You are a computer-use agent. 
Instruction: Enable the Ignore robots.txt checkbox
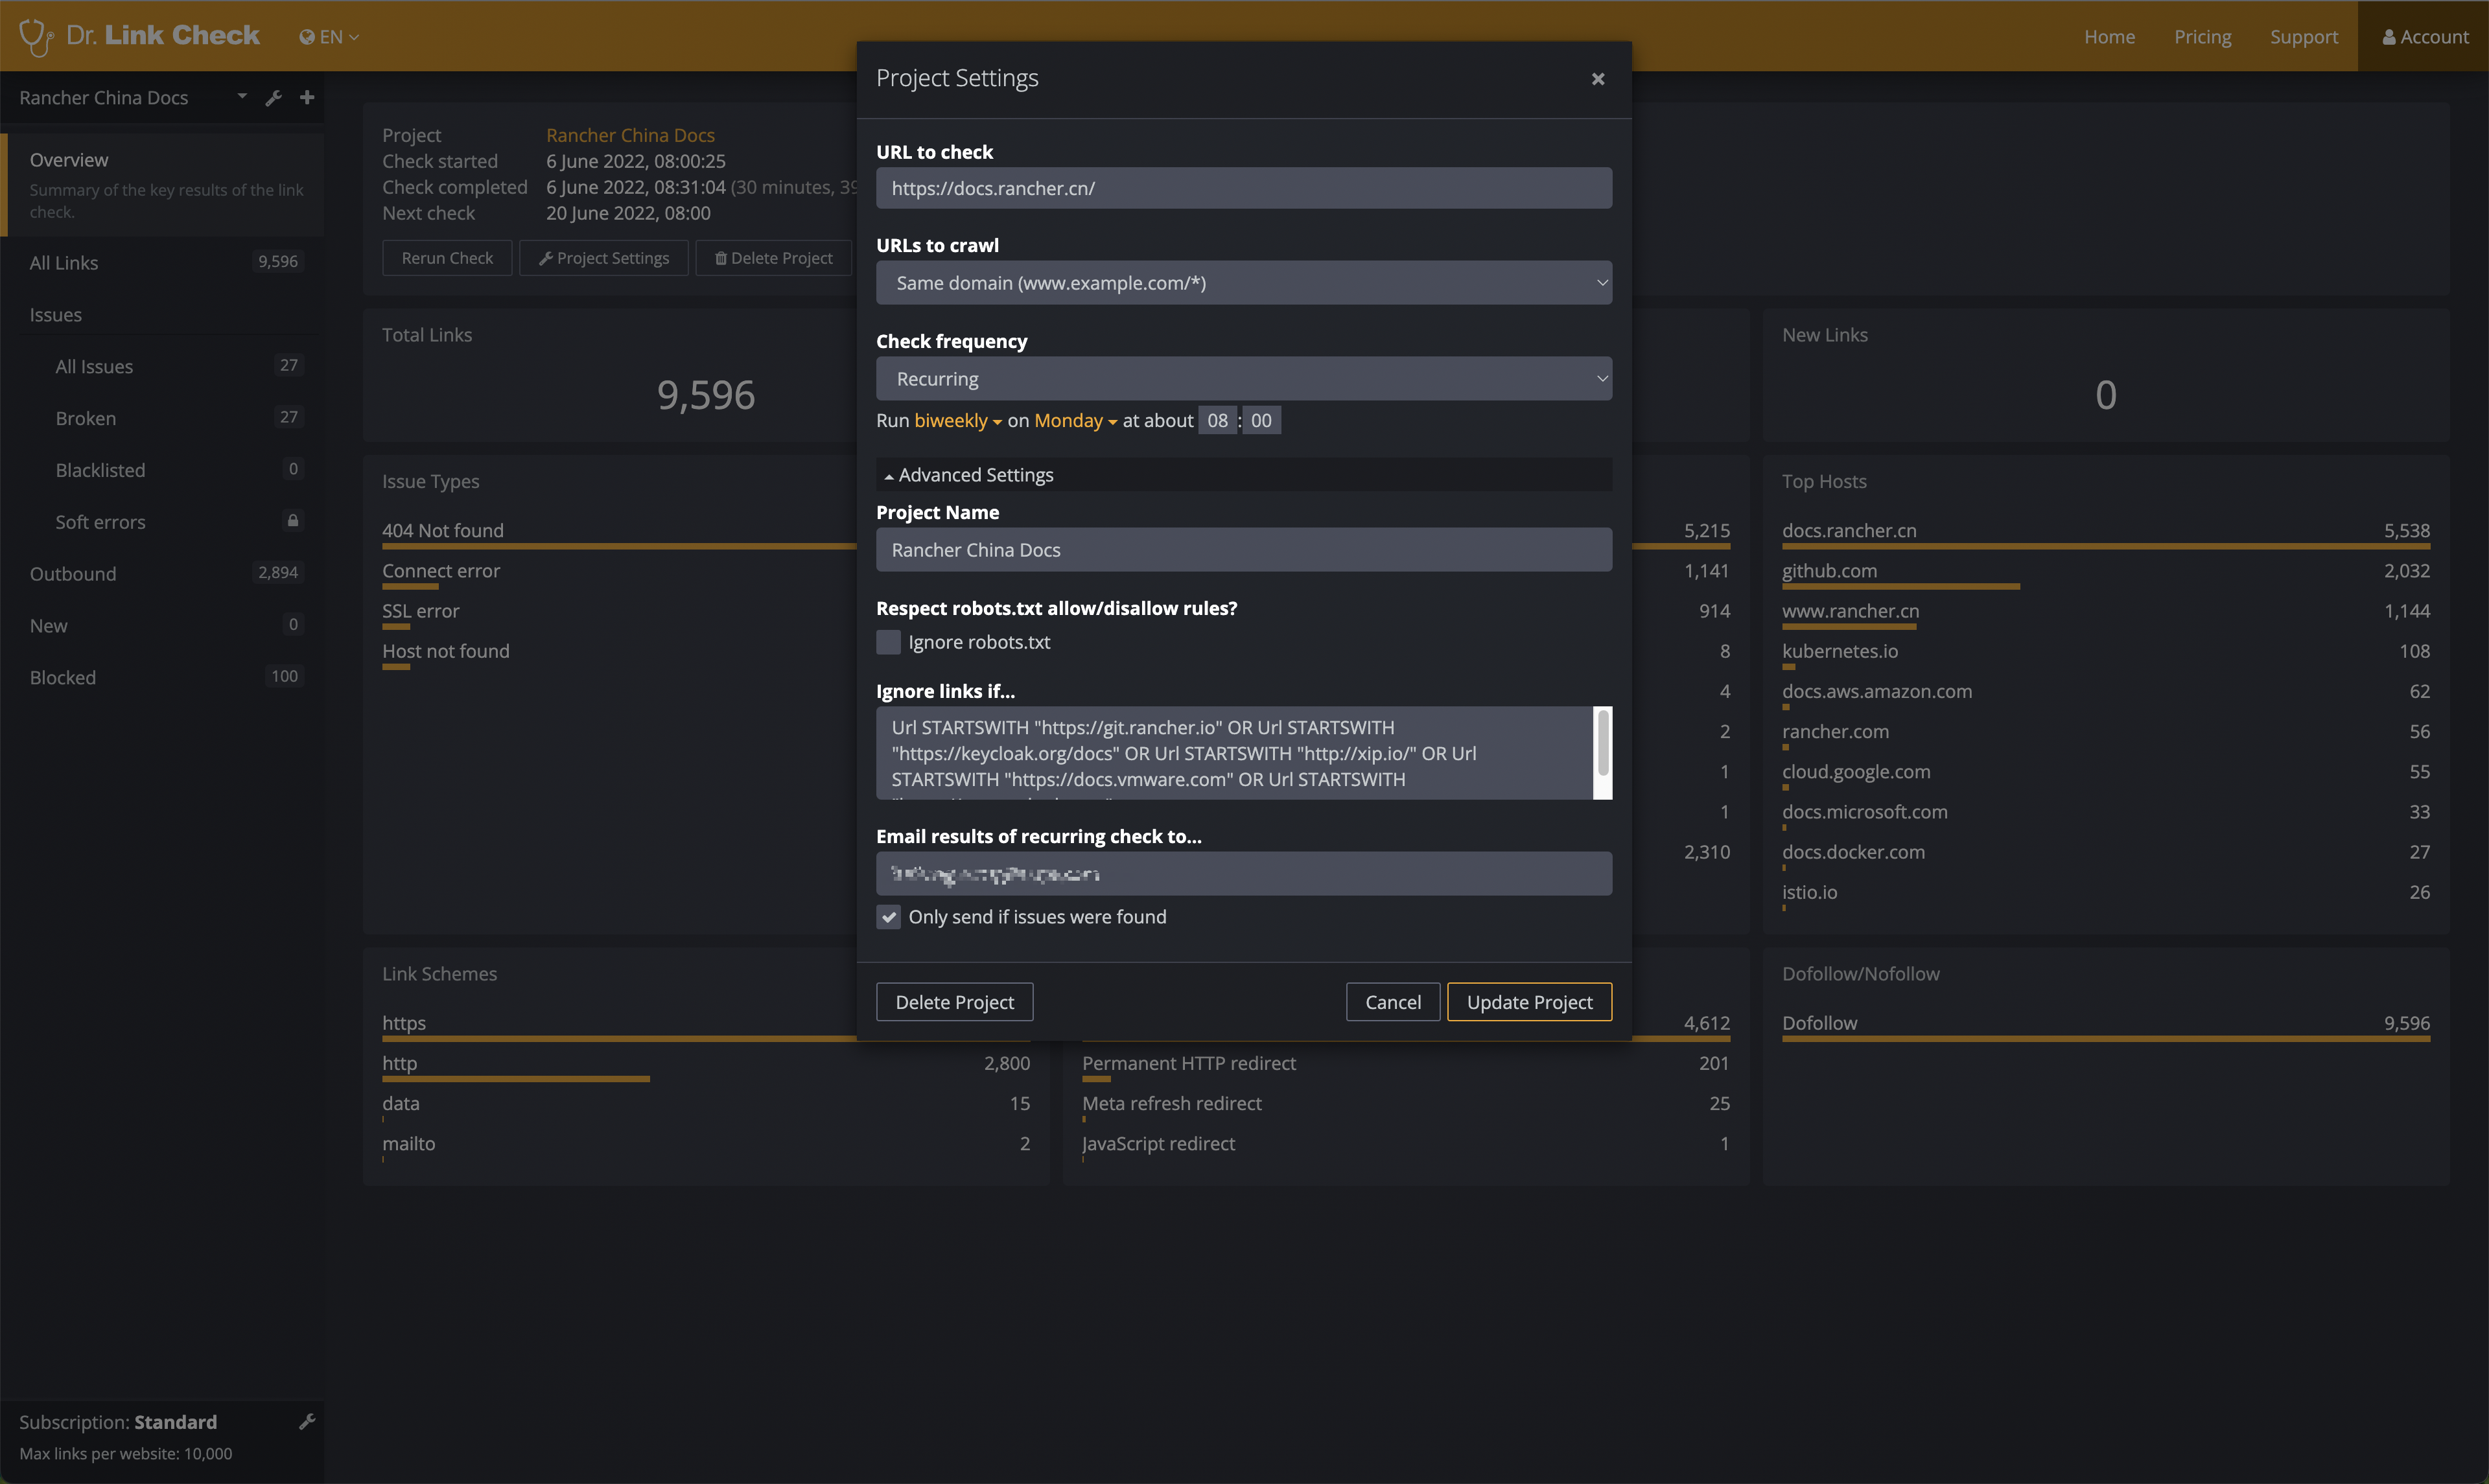coord(888,642)
